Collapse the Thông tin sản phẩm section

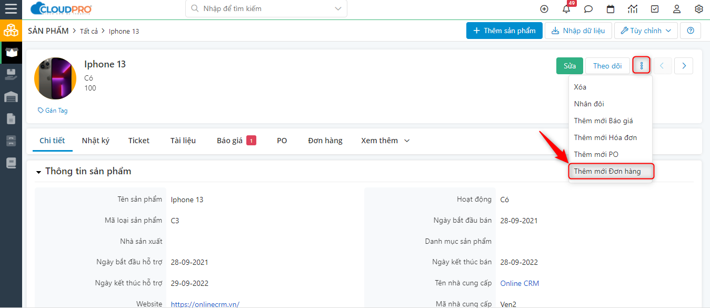point(38,172)
